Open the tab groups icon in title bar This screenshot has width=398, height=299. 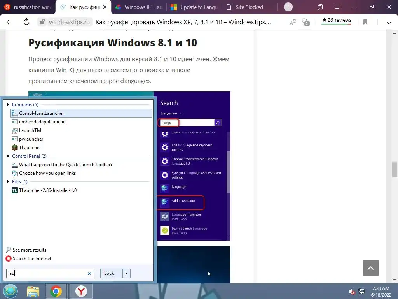tap(320, 7)
